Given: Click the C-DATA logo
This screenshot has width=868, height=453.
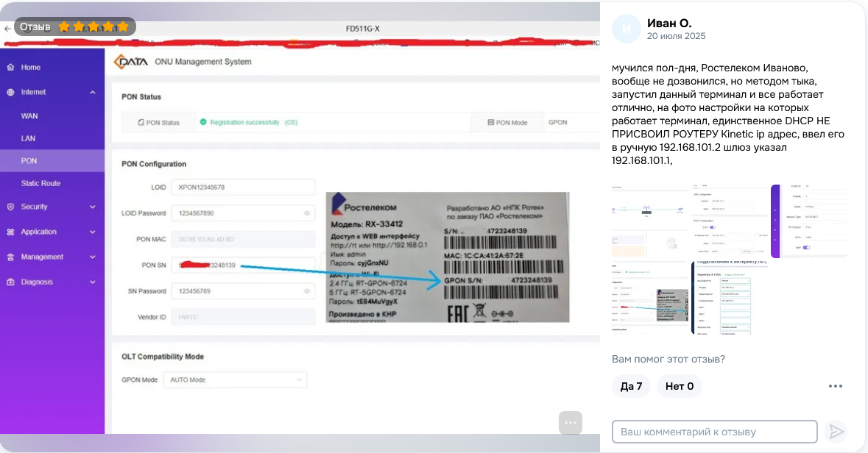Looking at the screenshot, I should tap(130, 61).
